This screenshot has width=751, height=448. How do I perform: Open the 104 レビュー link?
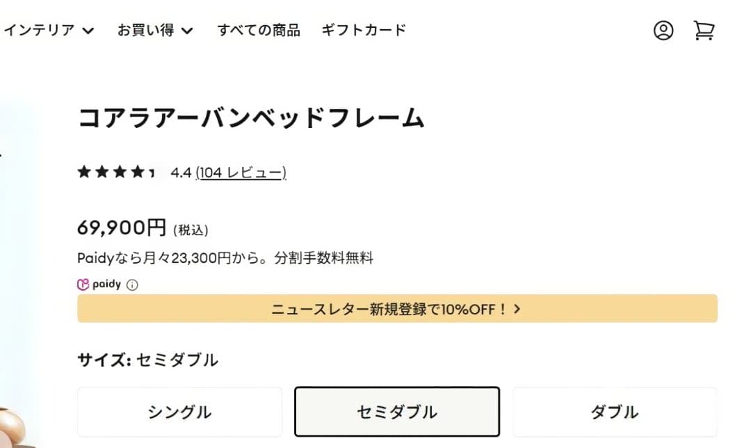point(241,173)
